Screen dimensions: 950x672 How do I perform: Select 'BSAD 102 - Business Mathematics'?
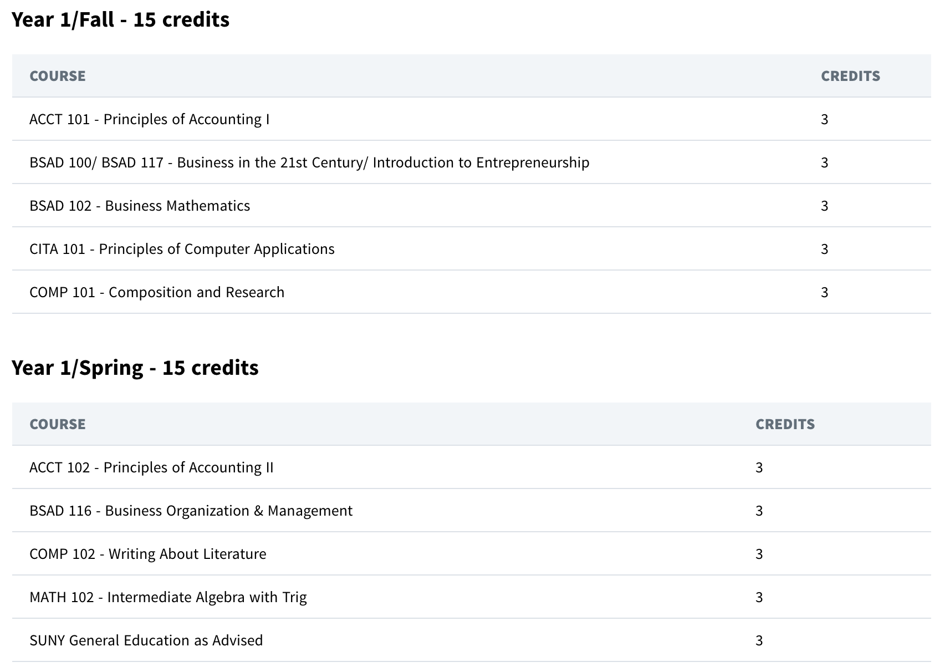140,206
